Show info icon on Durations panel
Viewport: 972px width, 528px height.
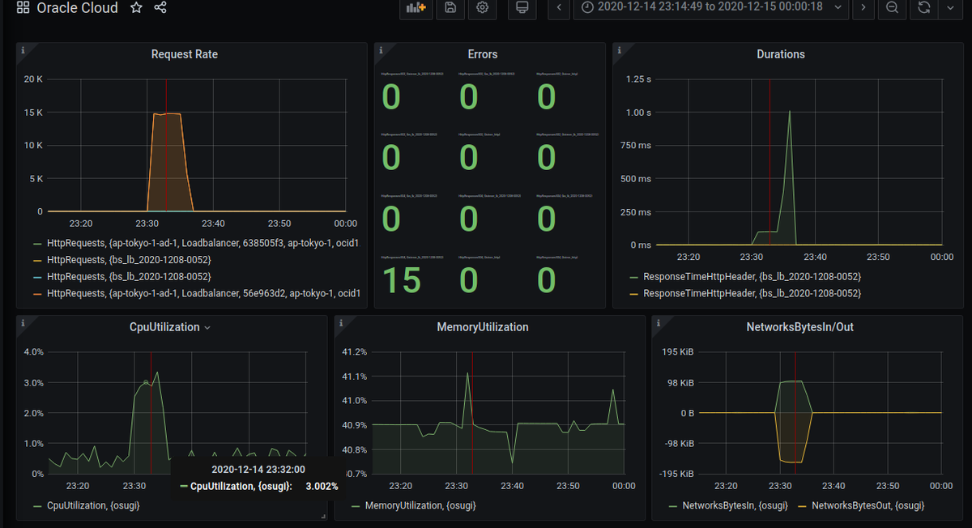(620, 50)
